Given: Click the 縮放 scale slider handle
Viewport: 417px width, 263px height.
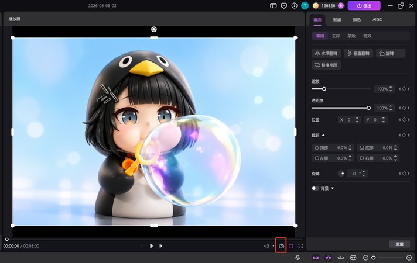Looking at the screenshot, I should click(x=324, y=89).
